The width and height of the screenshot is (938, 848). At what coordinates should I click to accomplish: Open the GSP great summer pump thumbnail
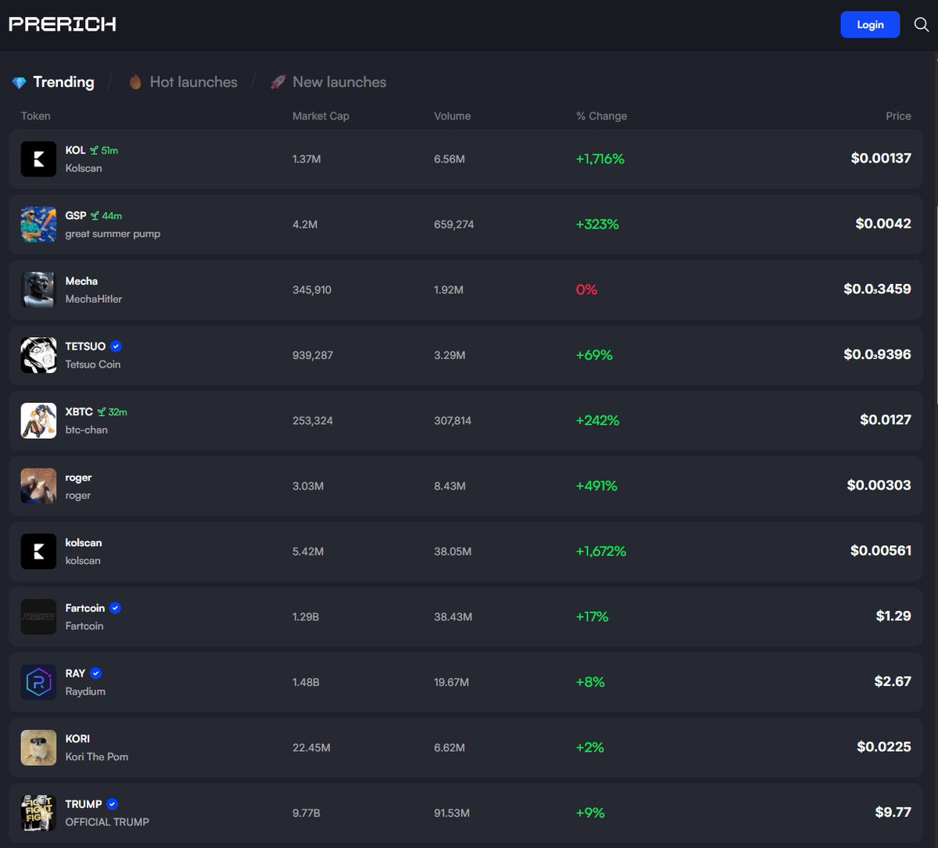(38, 225)
